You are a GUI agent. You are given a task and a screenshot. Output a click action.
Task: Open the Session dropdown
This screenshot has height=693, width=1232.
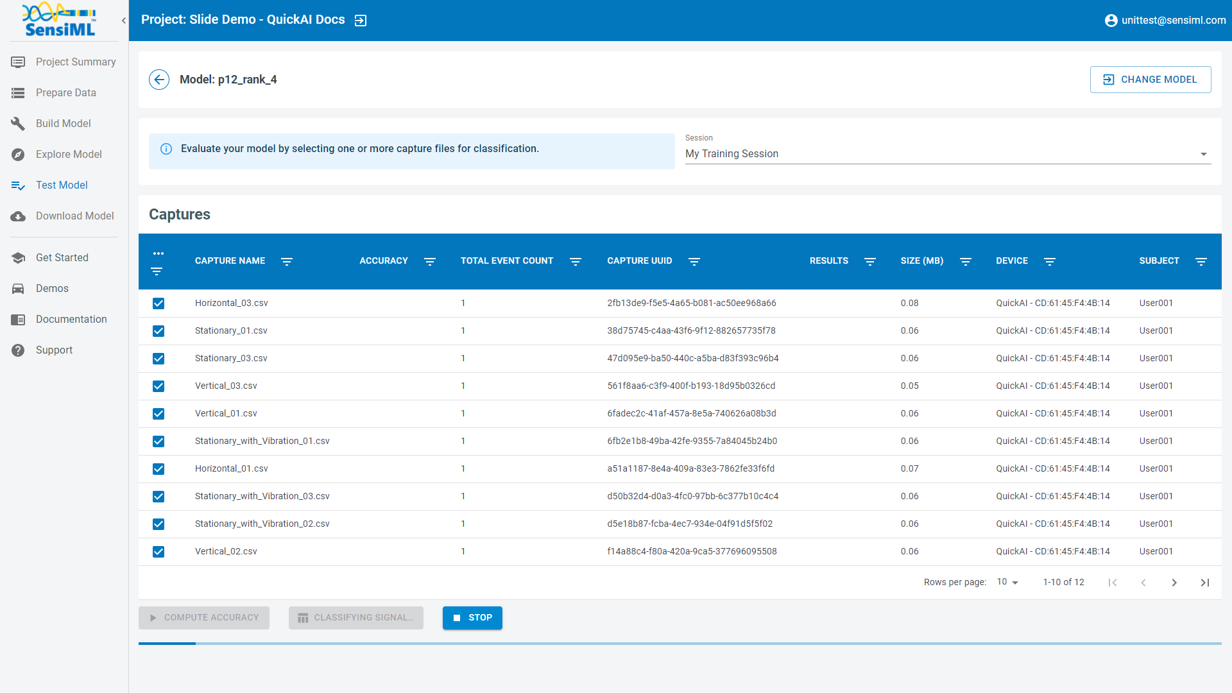(948, 154)
